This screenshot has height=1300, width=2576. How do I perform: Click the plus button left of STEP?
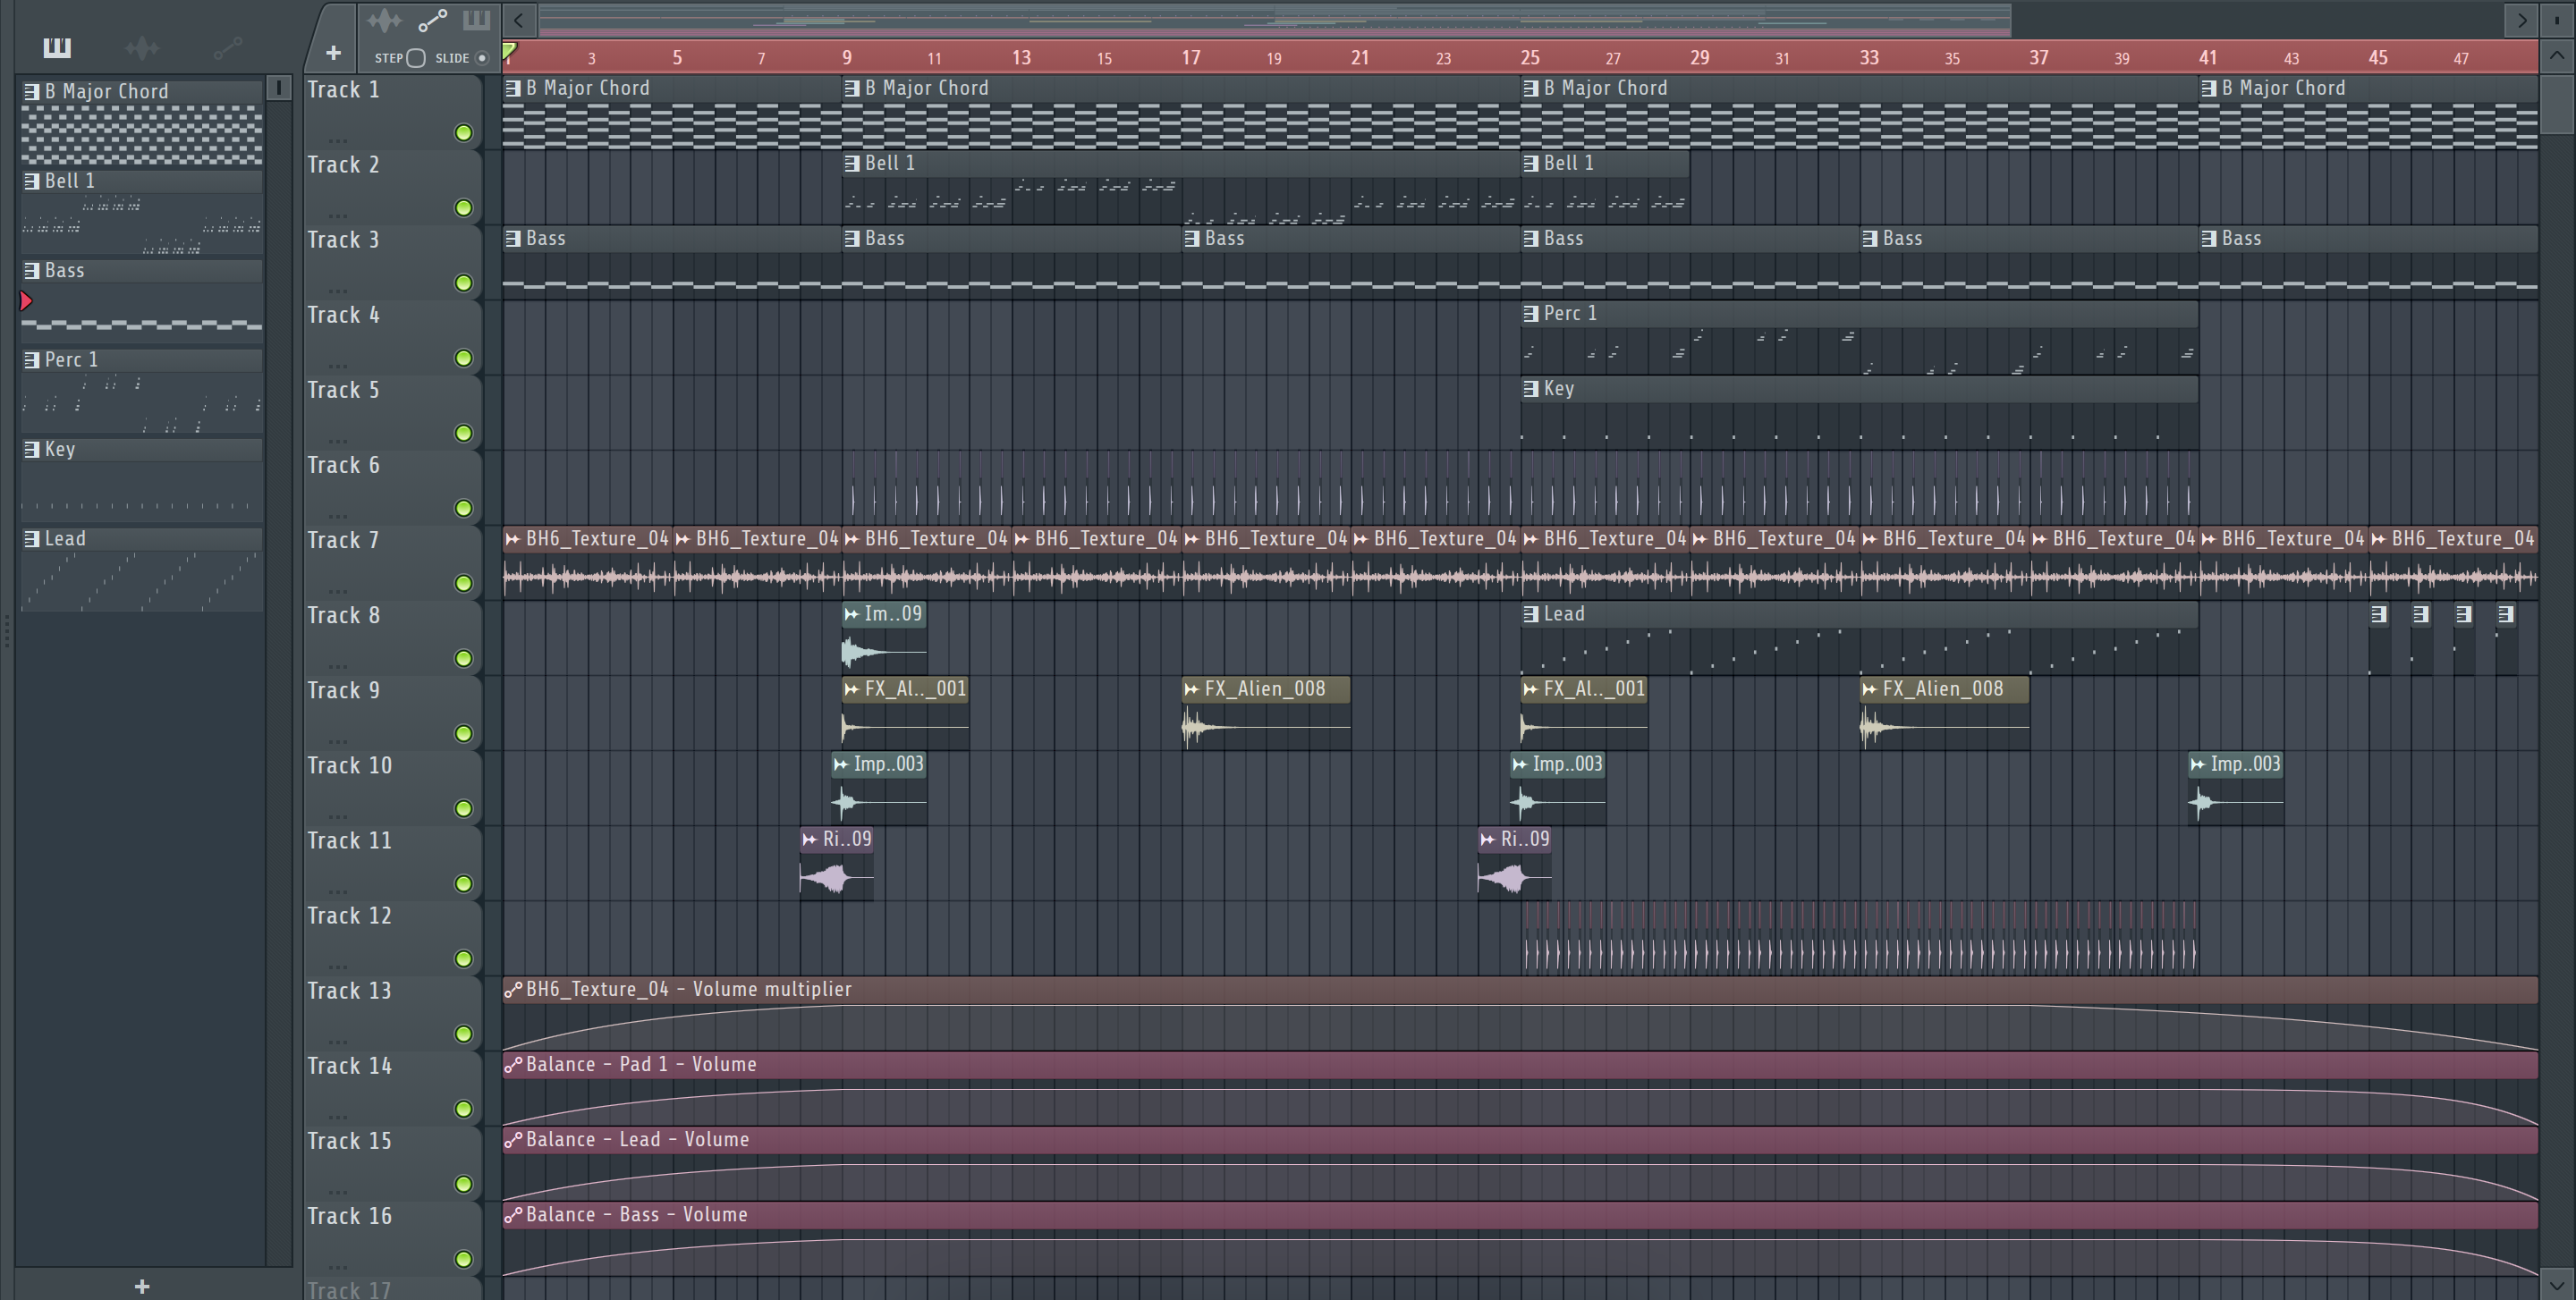333,53
